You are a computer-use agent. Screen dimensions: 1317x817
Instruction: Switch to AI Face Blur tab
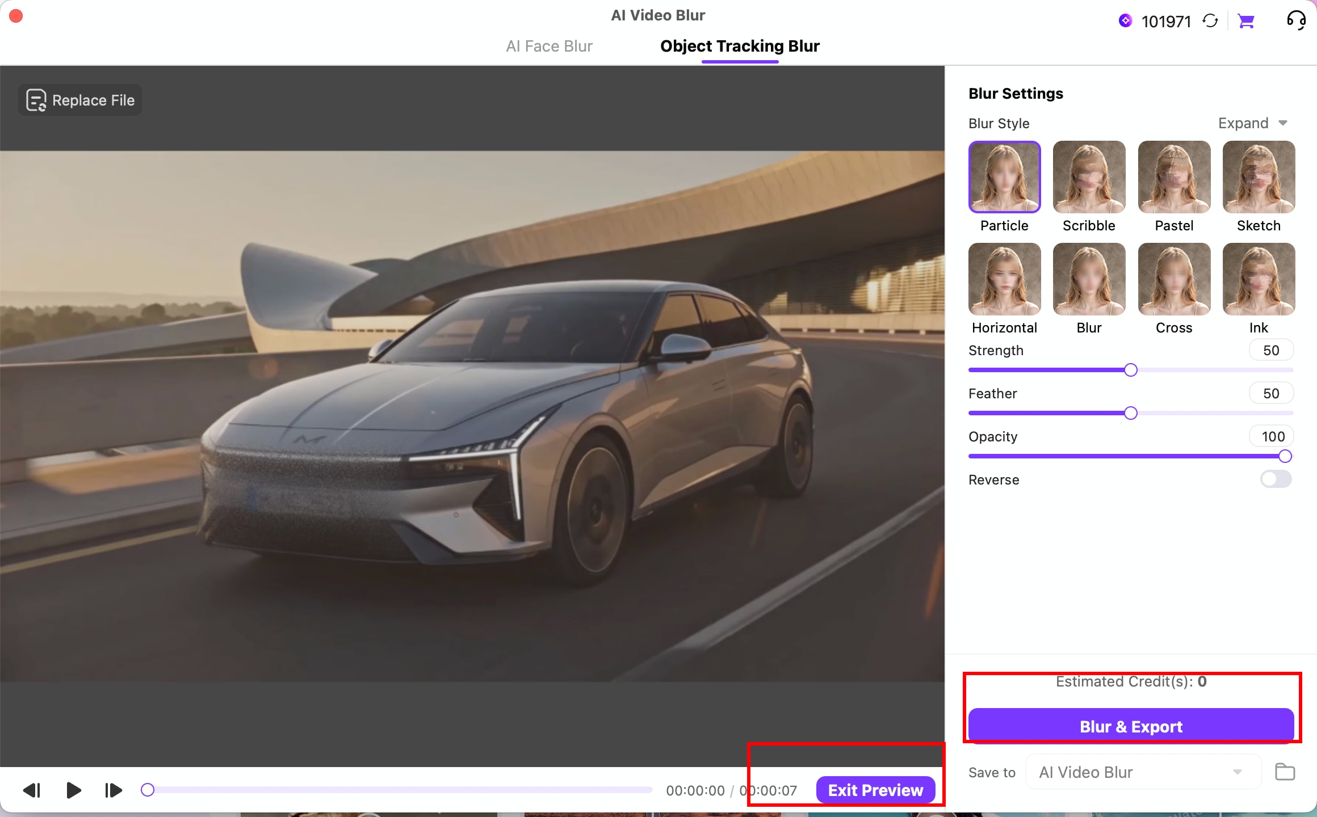click(549, 46)
